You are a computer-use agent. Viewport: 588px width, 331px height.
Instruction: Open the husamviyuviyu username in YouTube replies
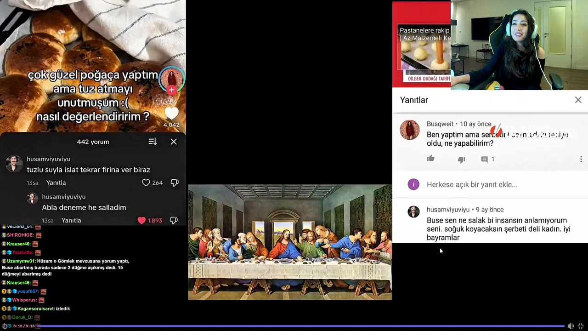tap(448, 210)
